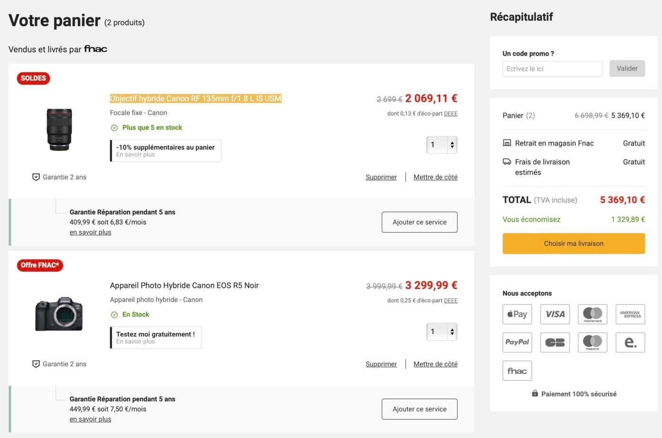This screenshot has height=438, width=662.
Task: Click the TOTAL amount 5 369,10 €
Action: coord(622,200)
